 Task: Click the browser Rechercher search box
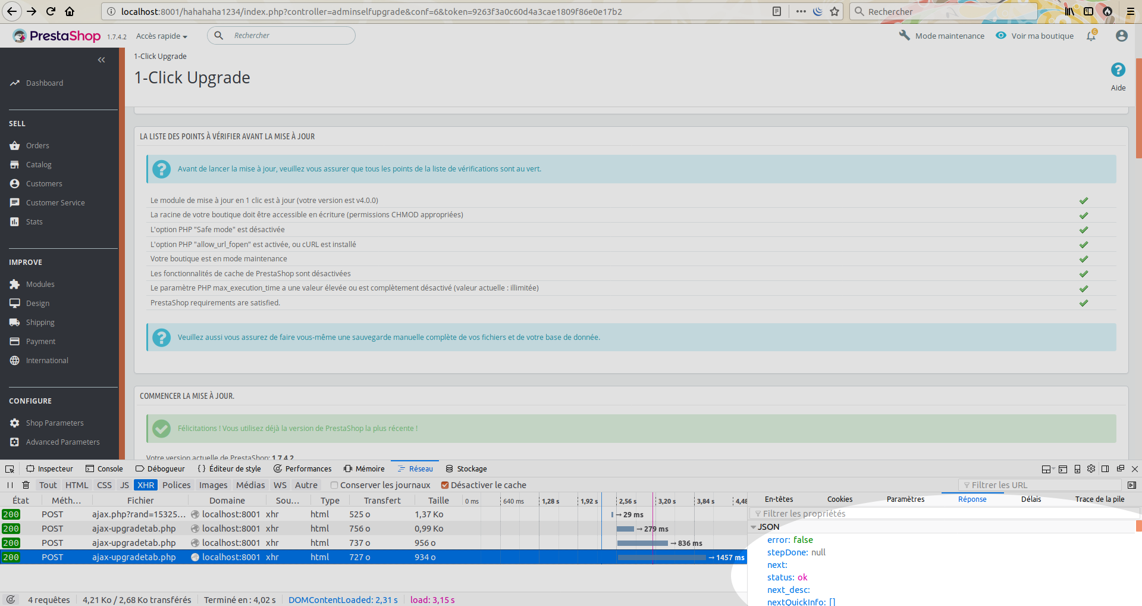943,11
